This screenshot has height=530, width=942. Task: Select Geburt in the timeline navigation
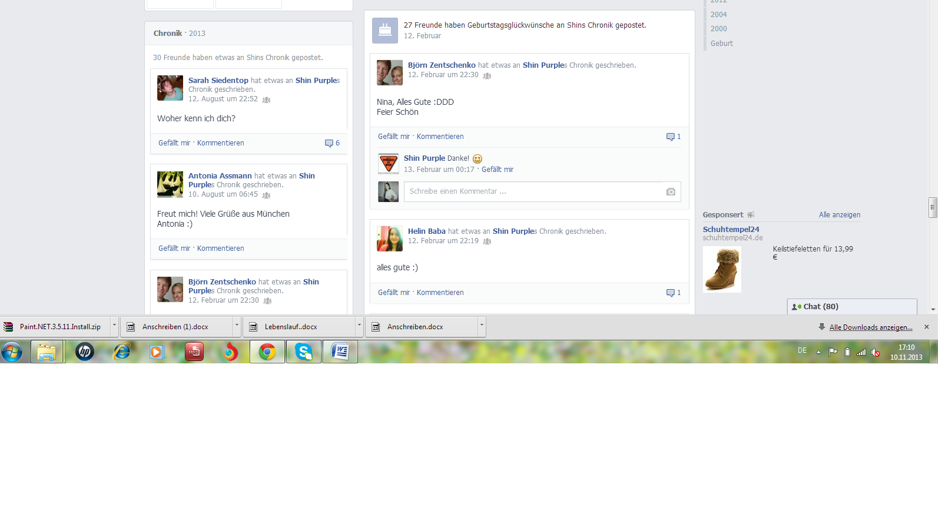(x=721, y=44)
